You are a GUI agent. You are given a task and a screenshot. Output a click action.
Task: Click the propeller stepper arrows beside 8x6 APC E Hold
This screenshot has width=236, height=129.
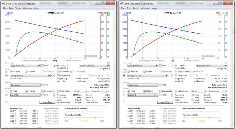click(54, 95)
